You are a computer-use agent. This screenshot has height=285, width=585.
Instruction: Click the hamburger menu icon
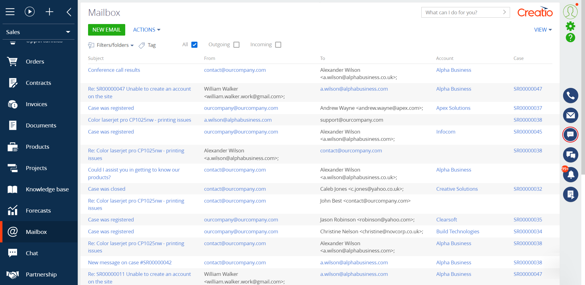click(10, 12)
